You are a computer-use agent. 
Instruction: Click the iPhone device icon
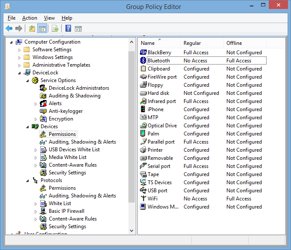point(143,109)
